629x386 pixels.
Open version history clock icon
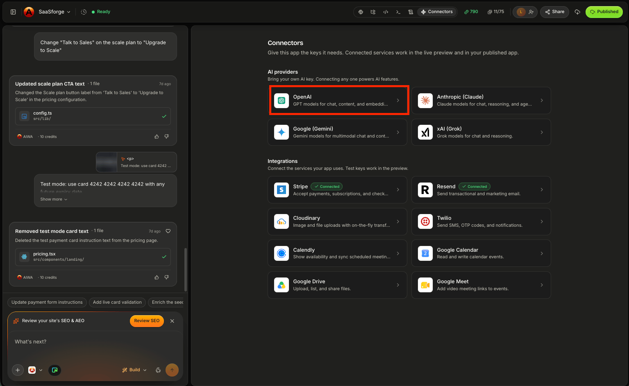(x=84, y=12)
